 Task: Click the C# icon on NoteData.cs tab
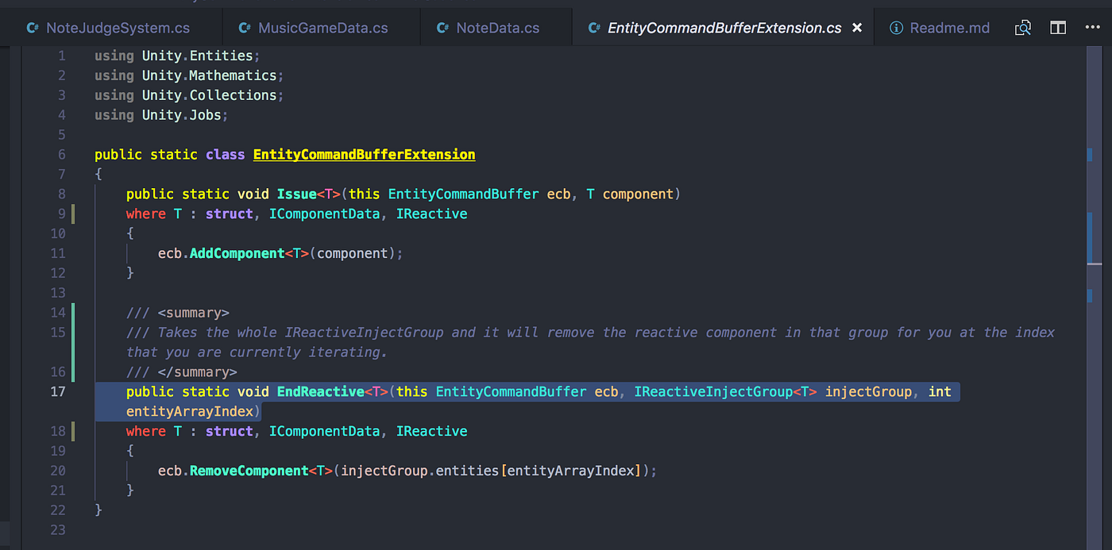click(442, 27)
